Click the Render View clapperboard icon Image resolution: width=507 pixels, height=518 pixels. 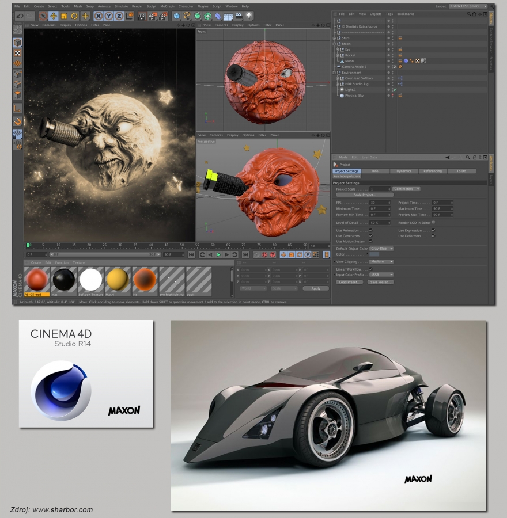tap(142, 16)
